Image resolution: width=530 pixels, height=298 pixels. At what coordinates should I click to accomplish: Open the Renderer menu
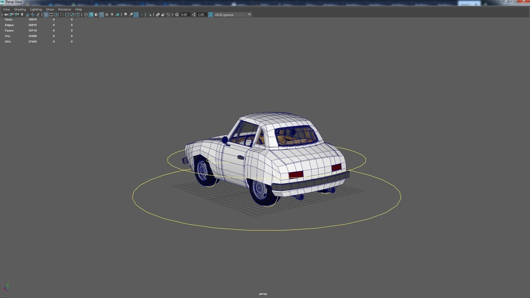pyautogui.click(x=65, y=9)
